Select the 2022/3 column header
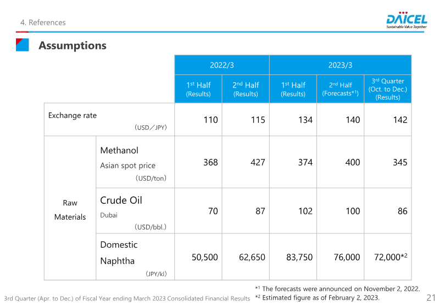The height and width of the screenshot is (303, 439). 222,65
